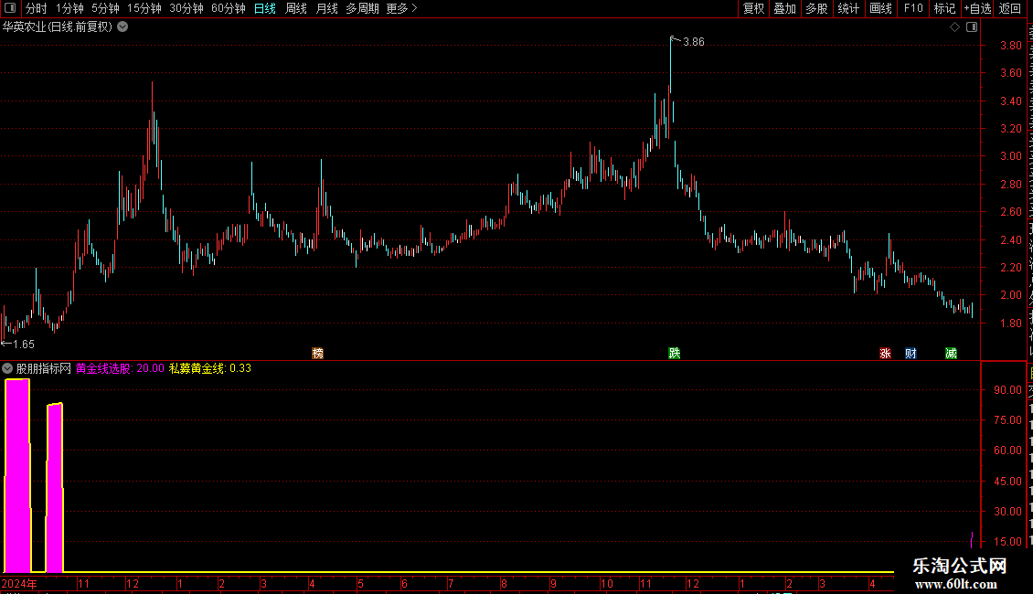Select the 1分钟 period tab
Screen dimensions: 1033x594
coord(69,8)
